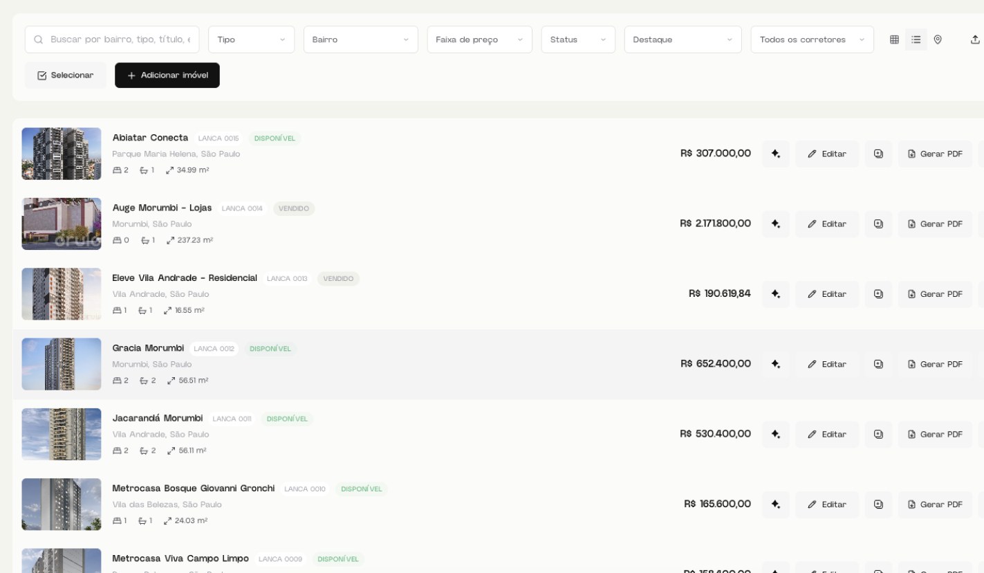Generate PDF for Metrocasa Bosque Giovanni Gronchi
The width and height of the screenshot is (984, 573).
(935, 504)
